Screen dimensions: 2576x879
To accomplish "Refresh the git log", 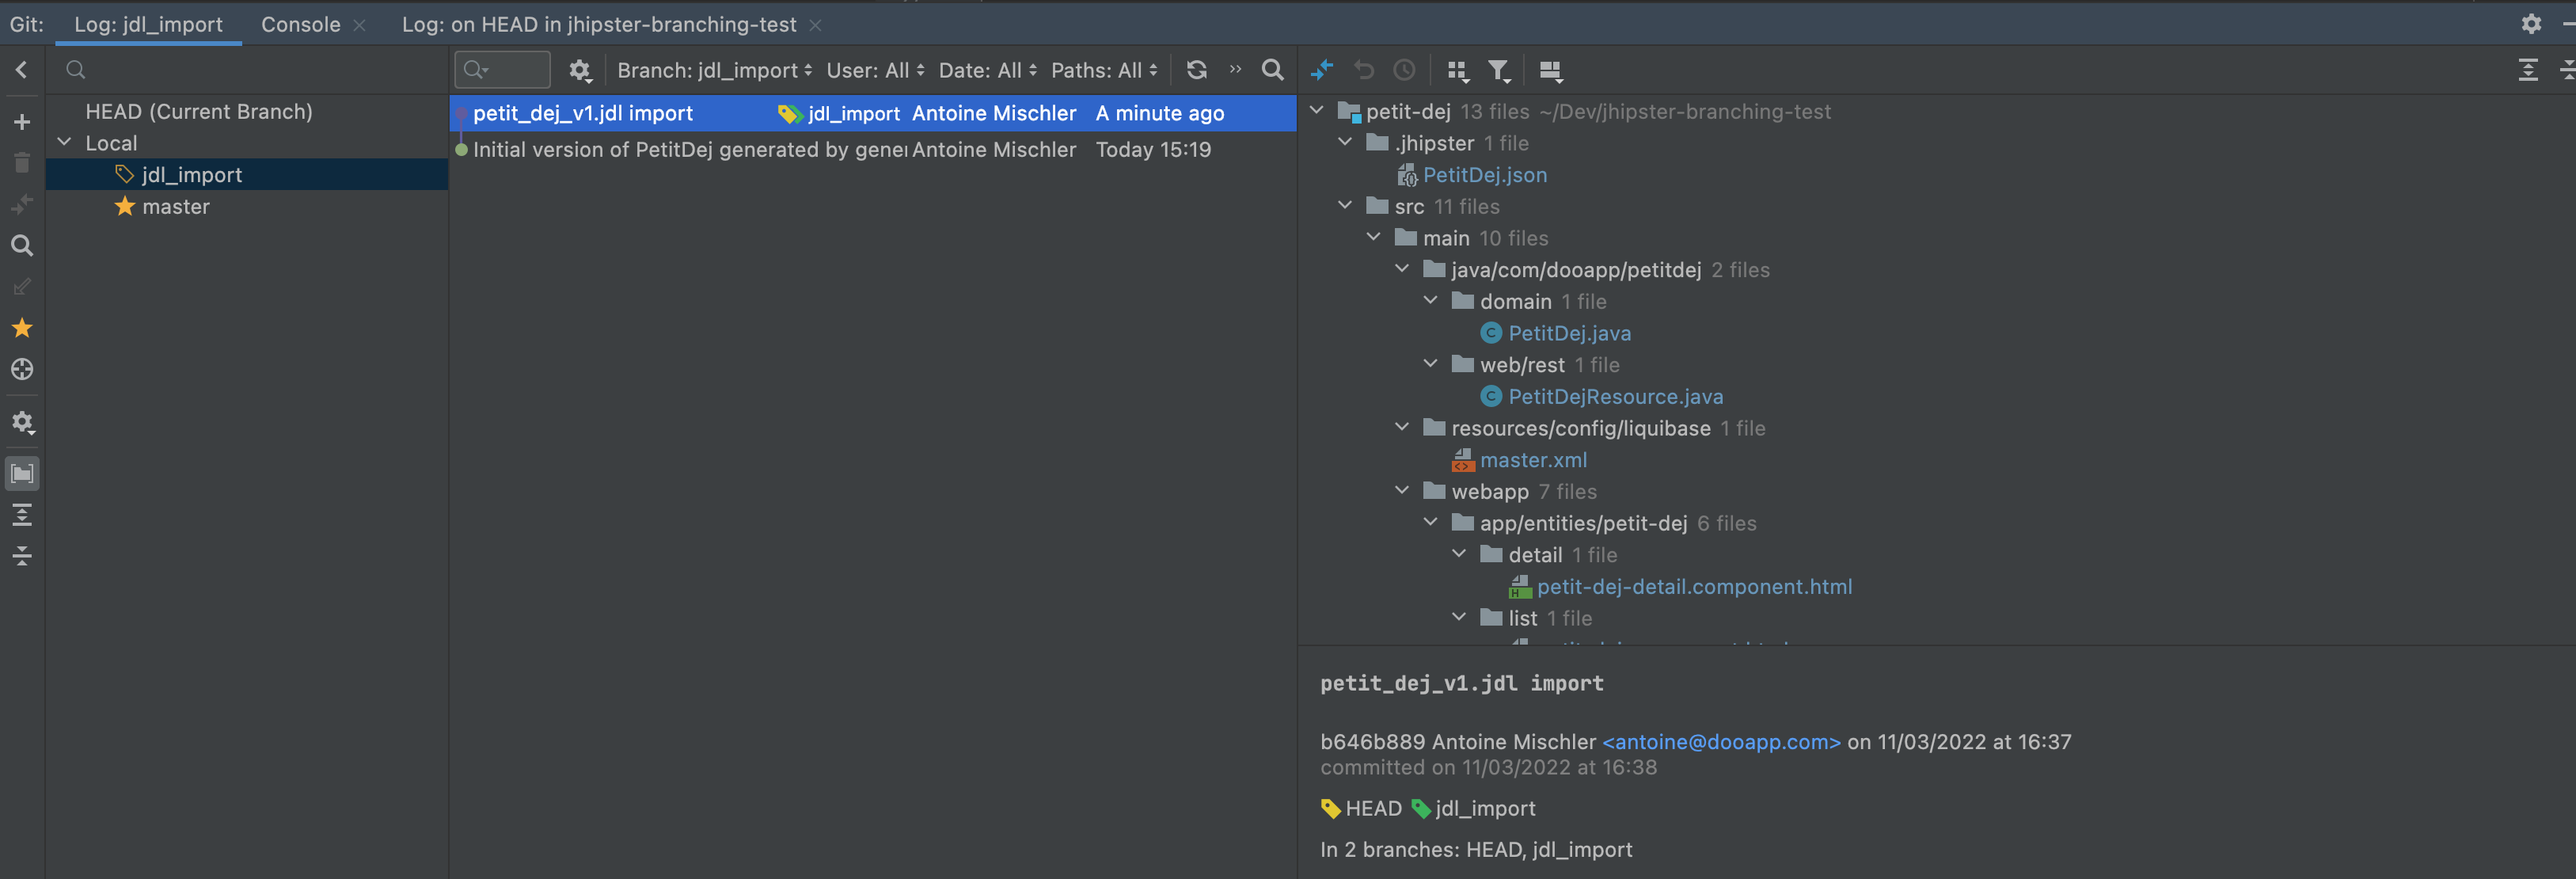I will pos(1196,70).
